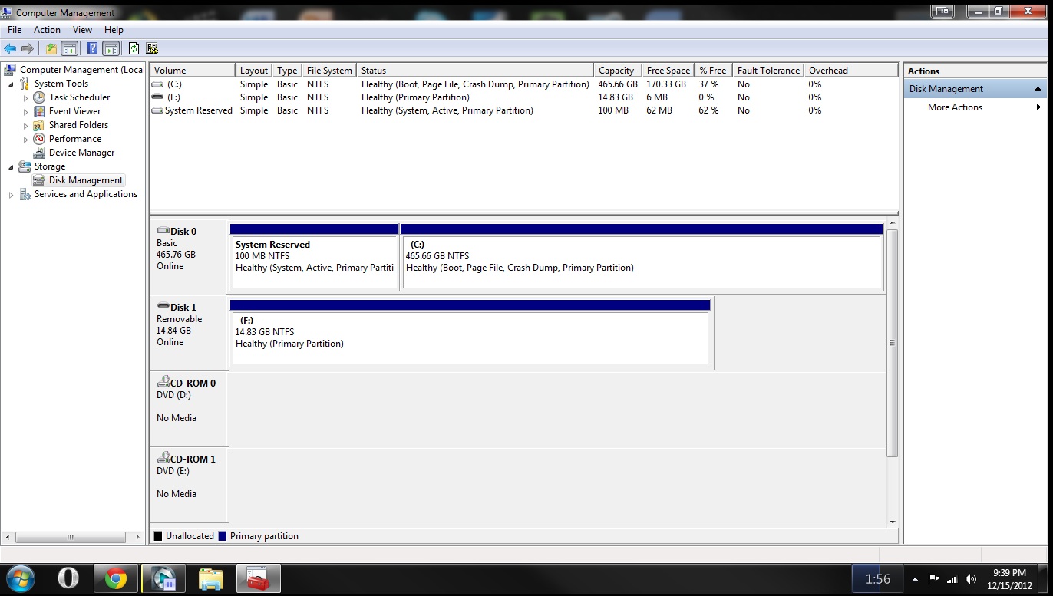
Task: Expand the Performance node arrow
Action: [25, 140]
